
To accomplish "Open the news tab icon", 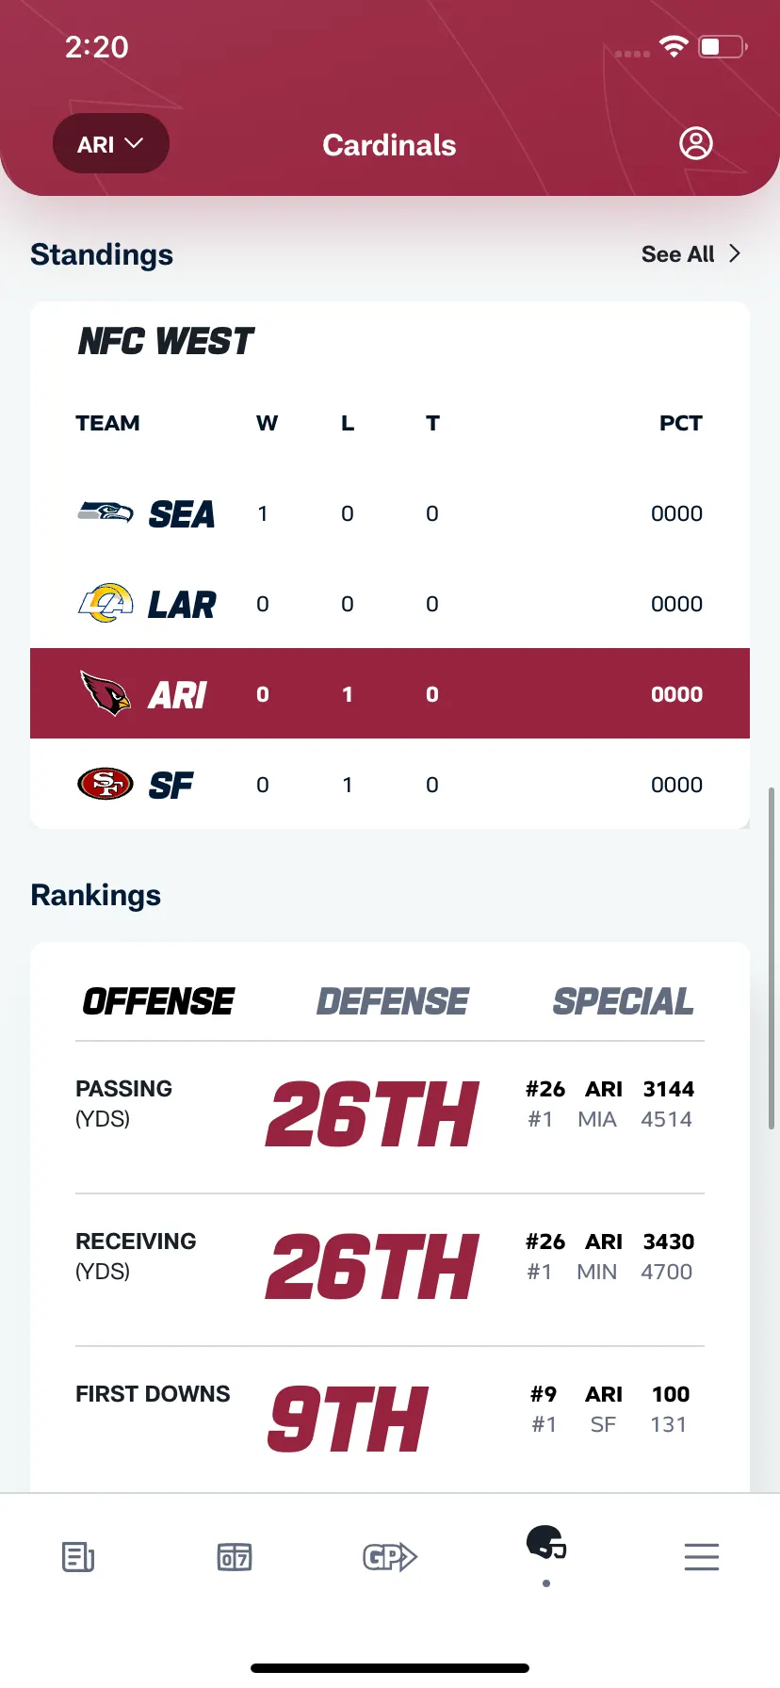I will 78,1557.
